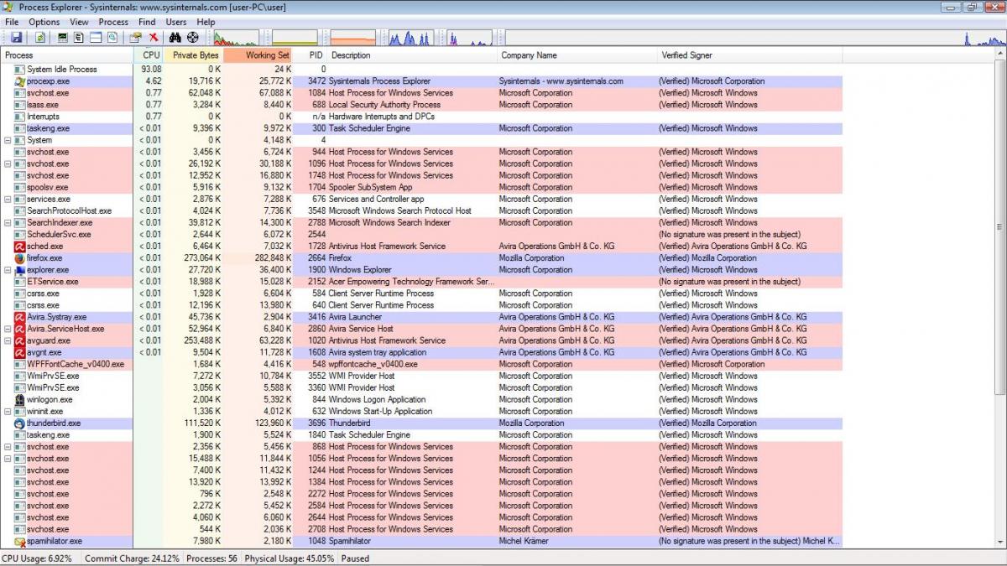The height and width of the screenshot is (566, 1007).
Task: Select the ETService.exe process
Action: pos(52,282)
